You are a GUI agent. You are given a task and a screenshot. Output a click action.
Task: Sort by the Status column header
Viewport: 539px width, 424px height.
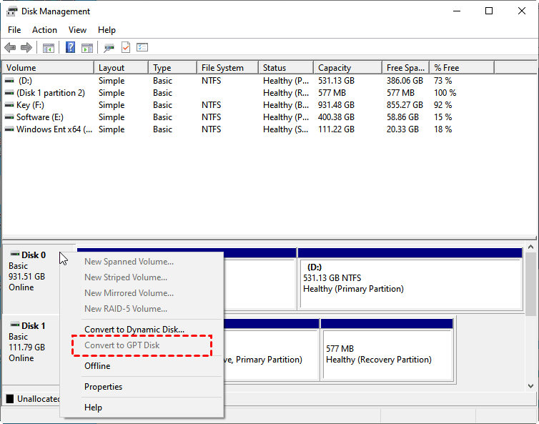click(x=286, y=68)
